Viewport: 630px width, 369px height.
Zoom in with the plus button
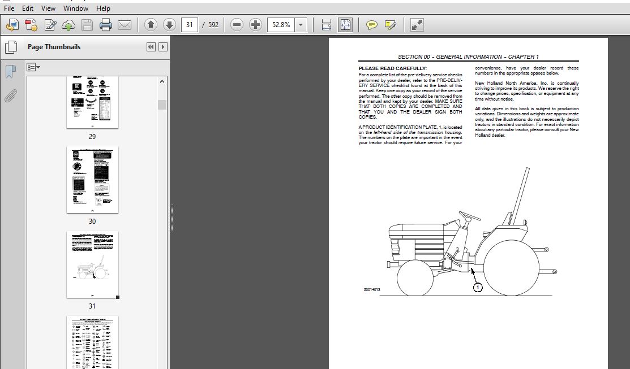(x=256, y=25)
